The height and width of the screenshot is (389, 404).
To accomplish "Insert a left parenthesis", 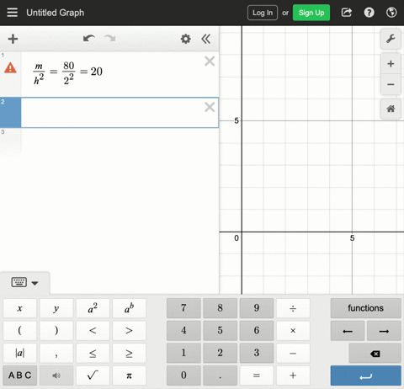I will (x=19, y=331).
